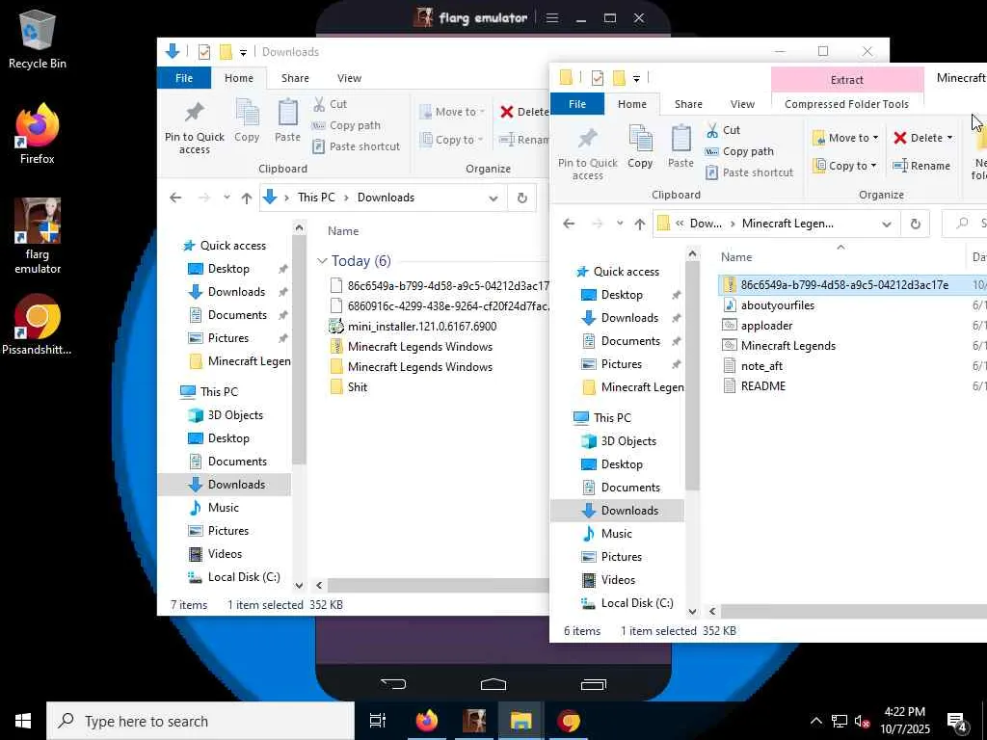Screen dimensions: 987x740
Task: Open flarg emulator desktop shortcut
Action: 38,236
